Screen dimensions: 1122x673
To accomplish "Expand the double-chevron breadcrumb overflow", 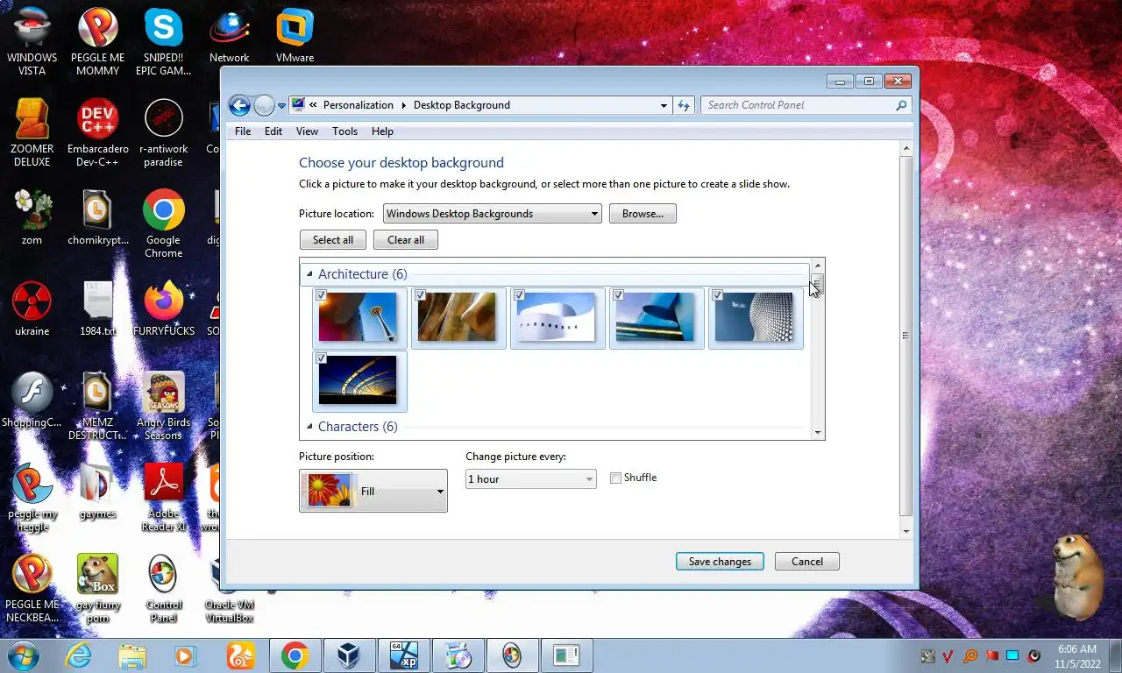I will (x=314, y=105).
